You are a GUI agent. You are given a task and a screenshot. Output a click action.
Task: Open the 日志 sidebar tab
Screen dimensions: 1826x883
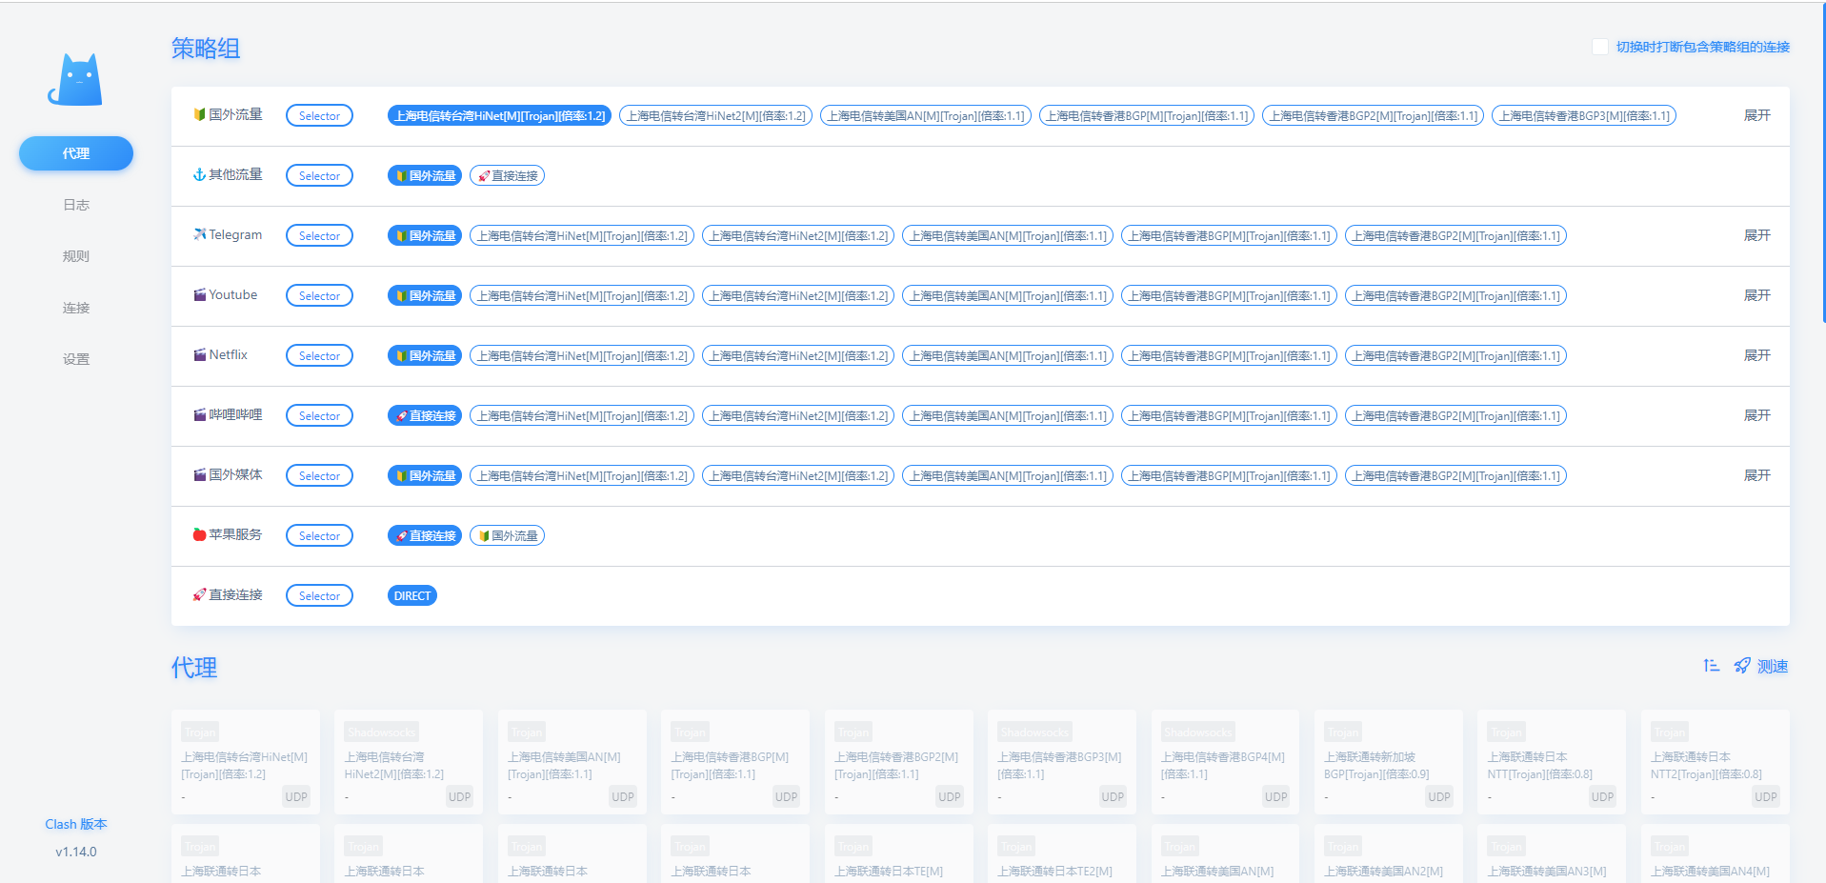(x=76, y=205)
